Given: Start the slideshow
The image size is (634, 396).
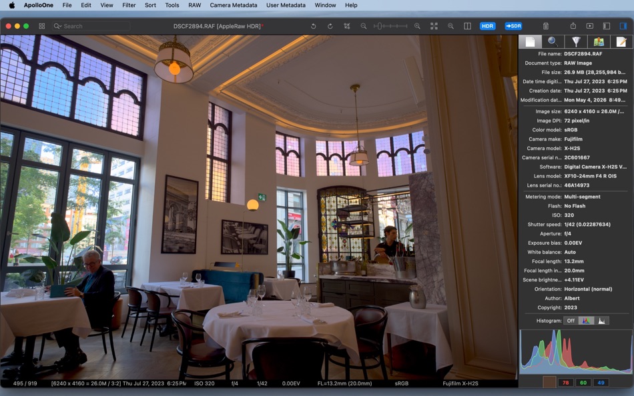Looking at the screenshot, I should (590, 26).
